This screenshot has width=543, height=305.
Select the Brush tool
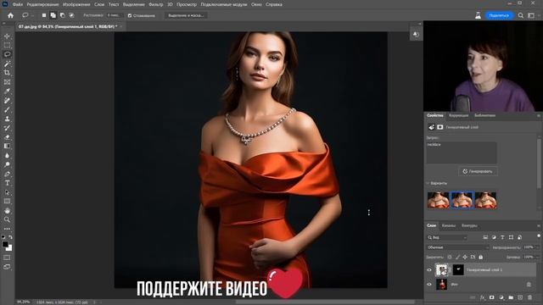click(7, 109)
